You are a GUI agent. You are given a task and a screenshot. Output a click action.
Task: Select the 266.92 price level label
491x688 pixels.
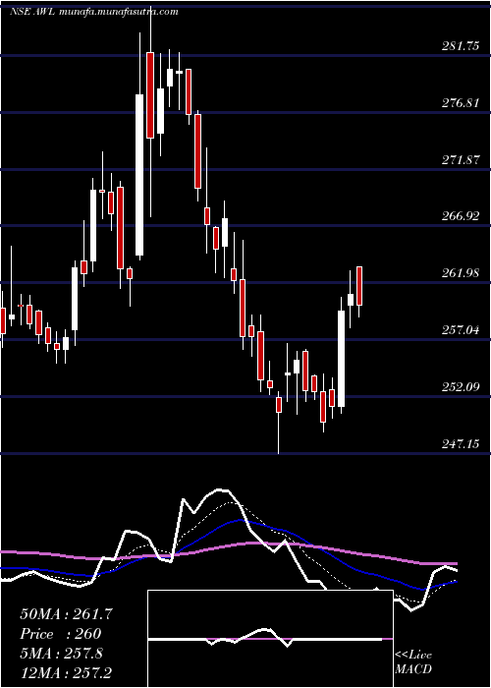[461, 216]
